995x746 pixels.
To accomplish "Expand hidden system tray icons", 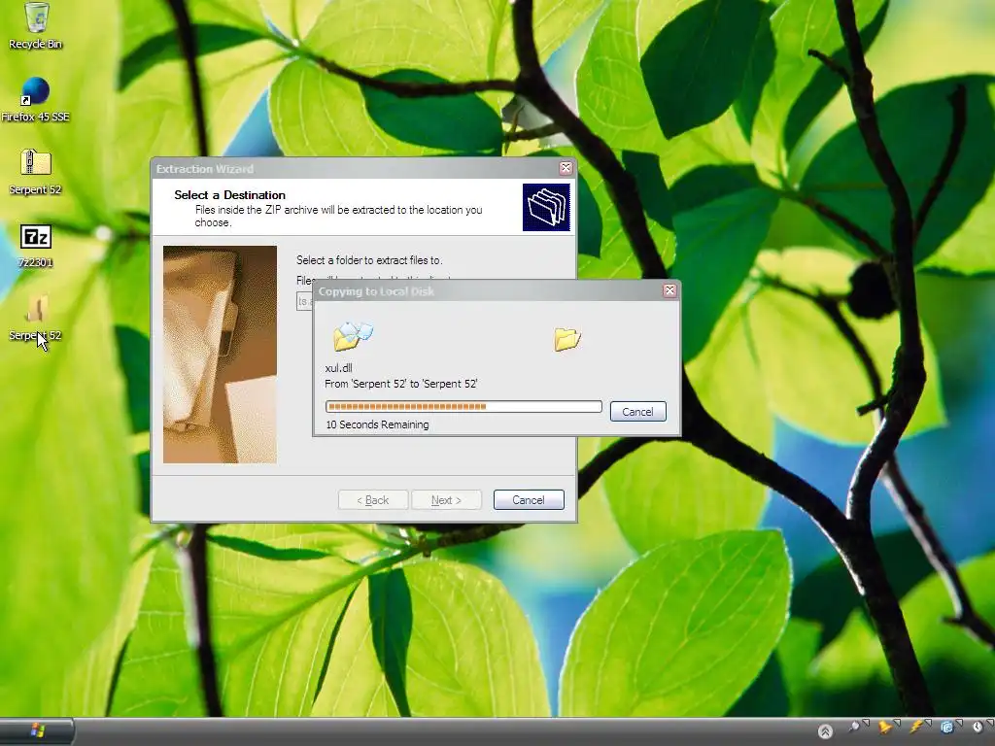I will point(825,731).
